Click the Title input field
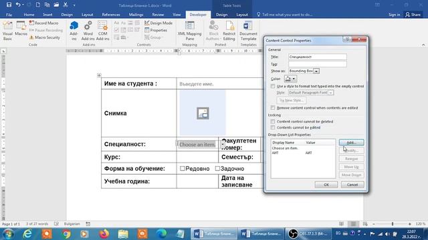Viewport: 428px width, 240px height. 318,57
